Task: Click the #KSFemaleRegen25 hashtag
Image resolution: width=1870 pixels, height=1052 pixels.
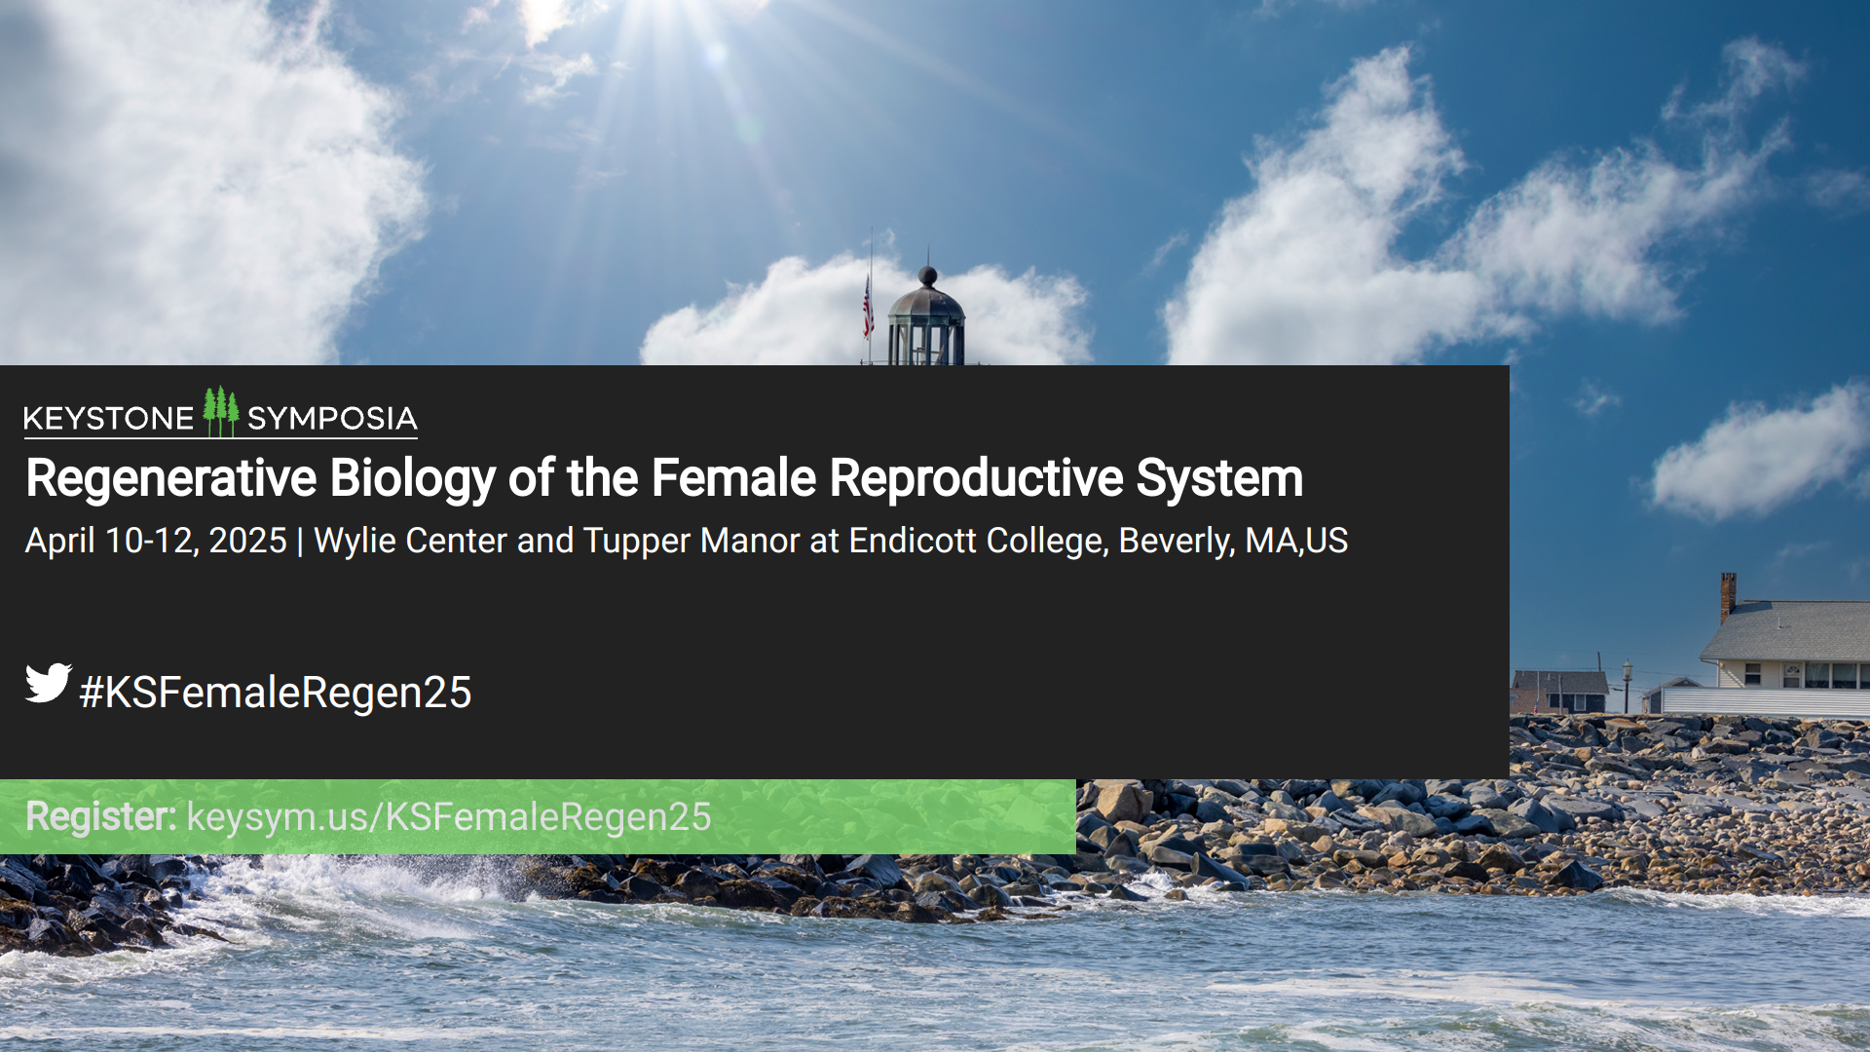Action: tap(276, 693)
